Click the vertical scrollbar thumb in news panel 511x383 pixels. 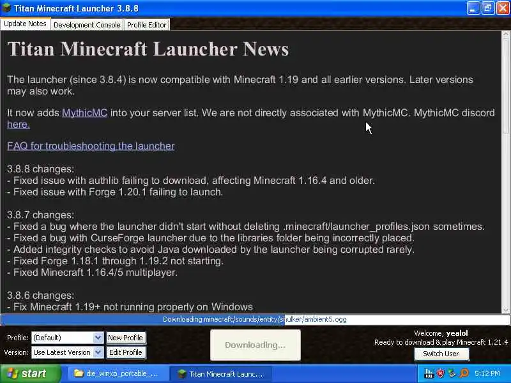point(506,85)
